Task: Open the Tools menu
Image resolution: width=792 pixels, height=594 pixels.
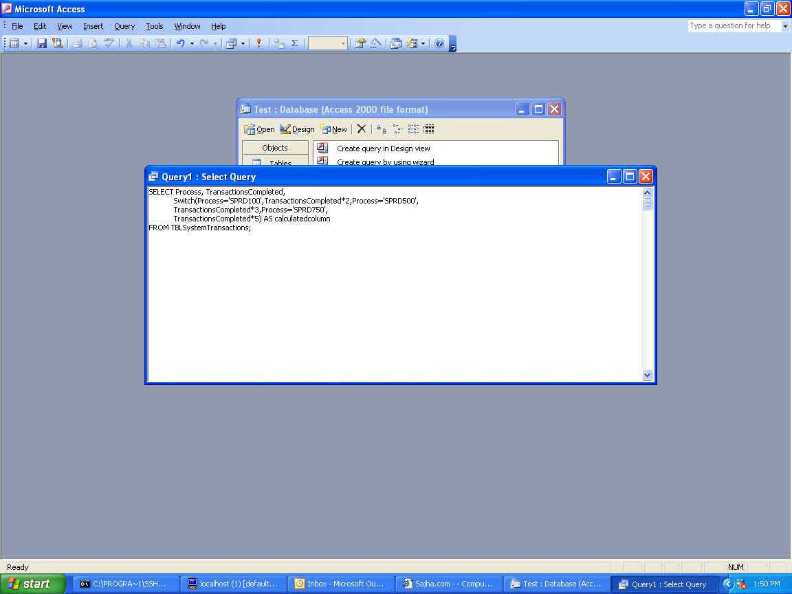Action: pos(154,26)
